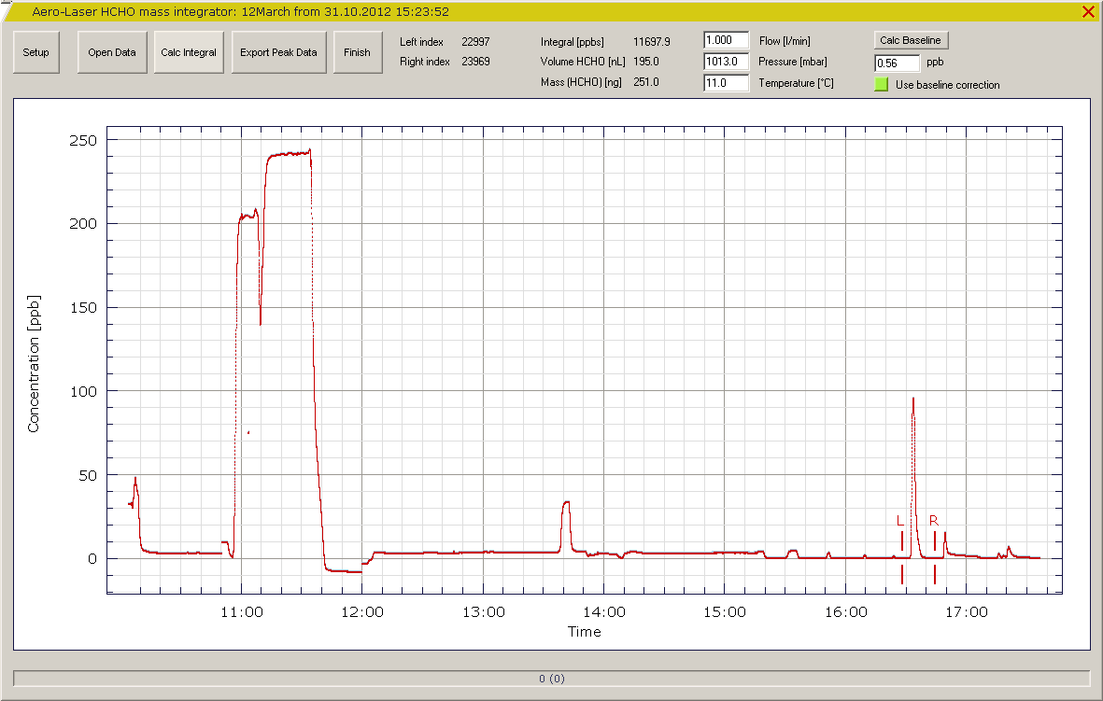Viewport: 1103px width, 701px height.
Task: Click the small peak near 13:40
Action: [566, 503]
